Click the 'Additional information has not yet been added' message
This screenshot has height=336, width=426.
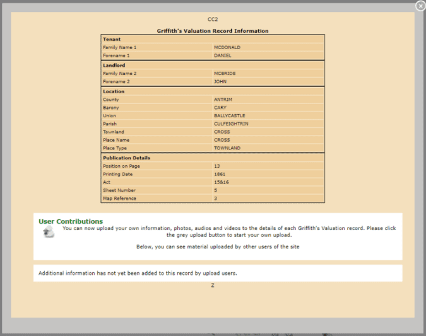138,274
